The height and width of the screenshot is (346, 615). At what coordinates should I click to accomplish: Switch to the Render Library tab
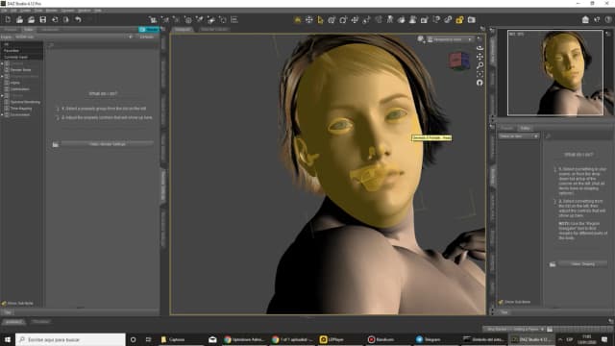[x=214, y=30]
